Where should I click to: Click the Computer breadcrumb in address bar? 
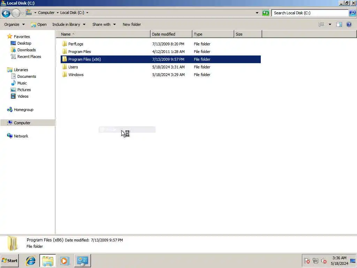pos(46,13)
